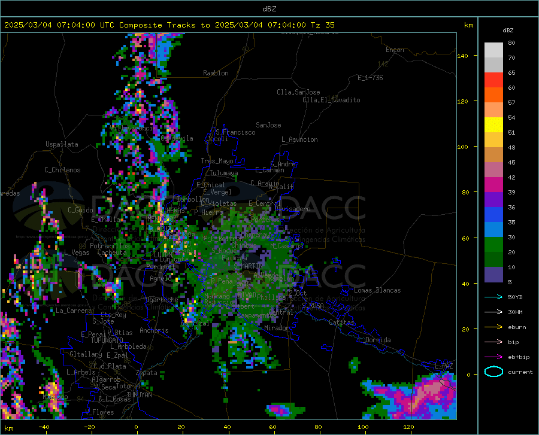Click the 'Mirador' place label

pyautogui.click(x=276, y=328)
